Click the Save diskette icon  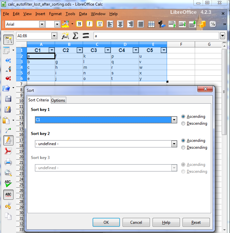[8, 99]
